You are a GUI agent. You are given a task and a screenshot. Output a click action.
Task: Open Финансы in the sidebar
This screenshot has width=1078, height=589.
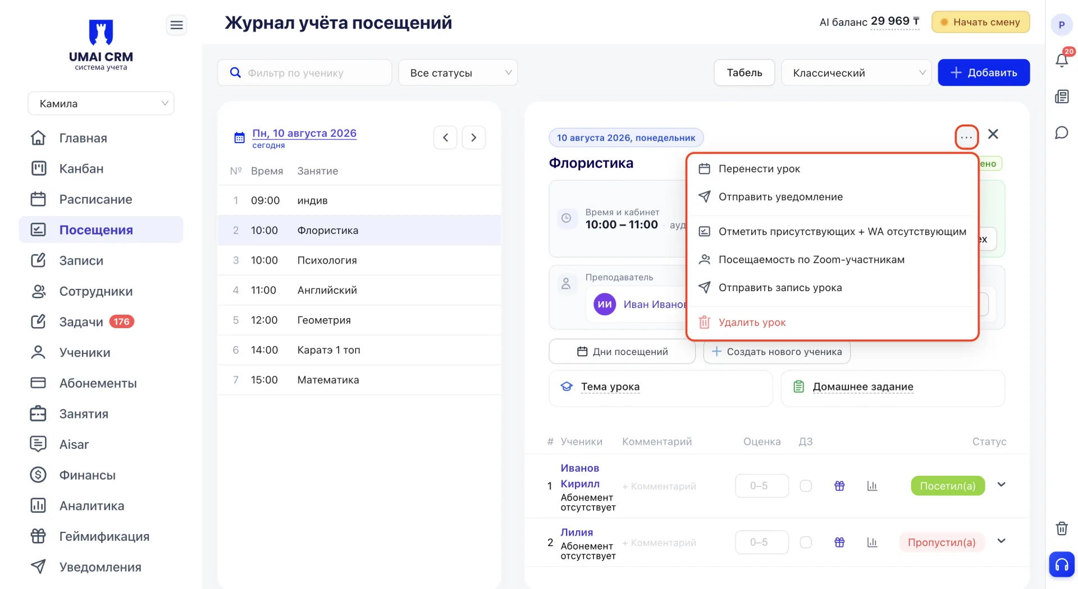click(101, 475)
